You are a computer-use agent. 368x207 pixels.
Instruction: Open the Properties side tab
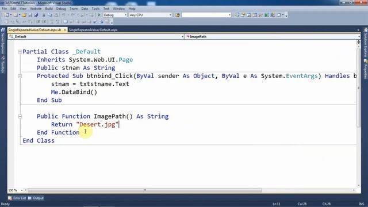366,69
